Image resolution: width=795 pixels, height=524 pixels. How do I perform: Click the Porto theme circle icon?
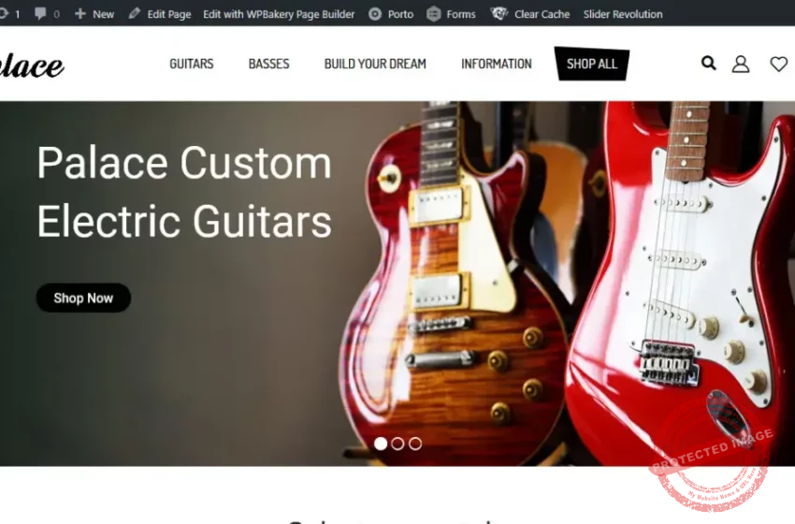(x=375, y=14)
